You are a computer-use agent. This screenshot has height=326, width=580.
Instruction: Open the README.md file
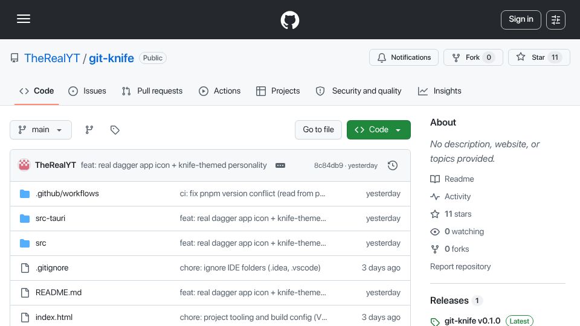pyautogui.click(x=59, y=293)
